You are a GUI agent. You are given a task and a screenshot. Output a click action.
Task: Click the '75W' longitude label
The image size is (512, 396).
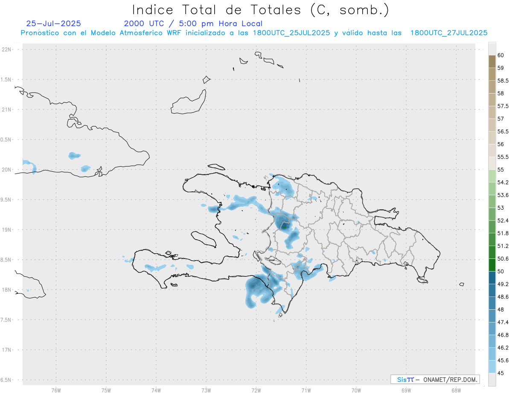coord(106,390)
